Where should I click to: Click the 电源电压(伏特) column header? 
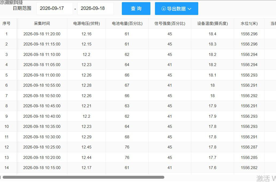tap(86, 24)
